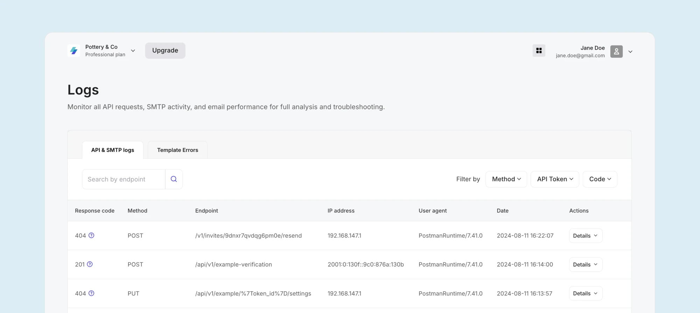Click the Upgrade button
Image resolution: width=700 pixels, height=313 pixels.
165,51
